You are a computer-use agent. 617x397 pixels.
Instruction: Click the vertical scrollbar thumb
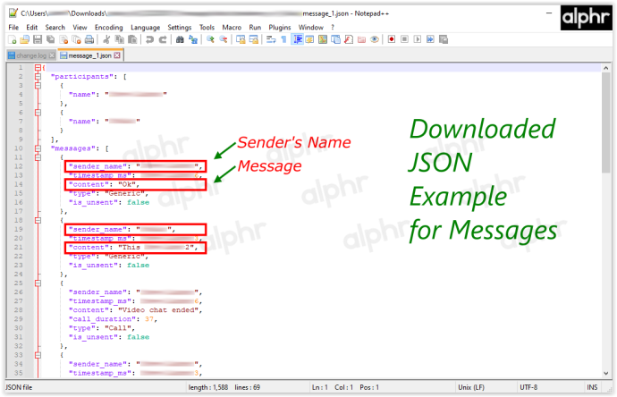[606, 122]
